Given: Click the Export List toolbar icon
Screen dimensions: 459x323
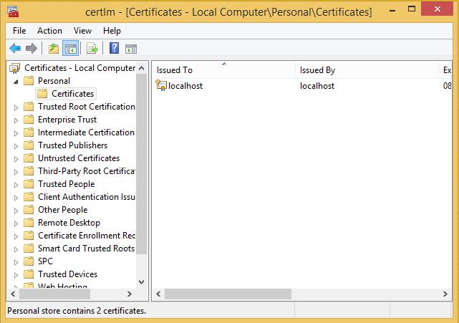Looking at the screenshot, I should tap(92, 49).
